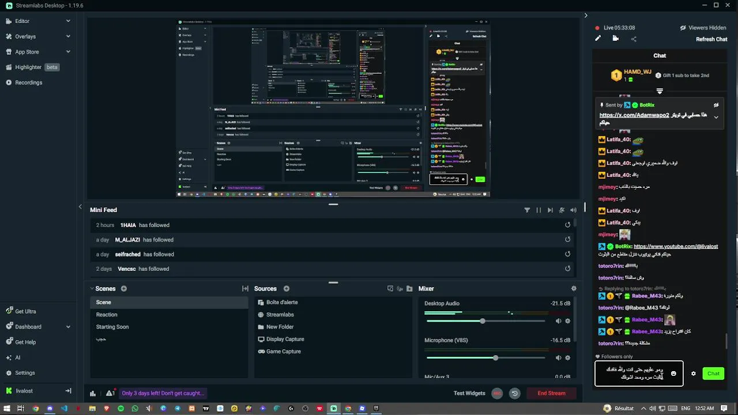Toggle the replay buffer button
This screenshot has width=738, height=415.
tap(515, 393)
